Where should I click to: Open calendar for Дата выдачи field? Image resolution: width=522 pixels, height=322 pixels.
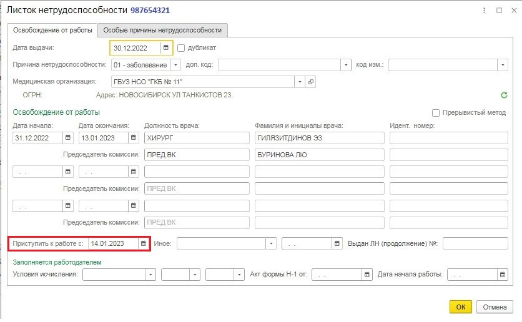166,48
